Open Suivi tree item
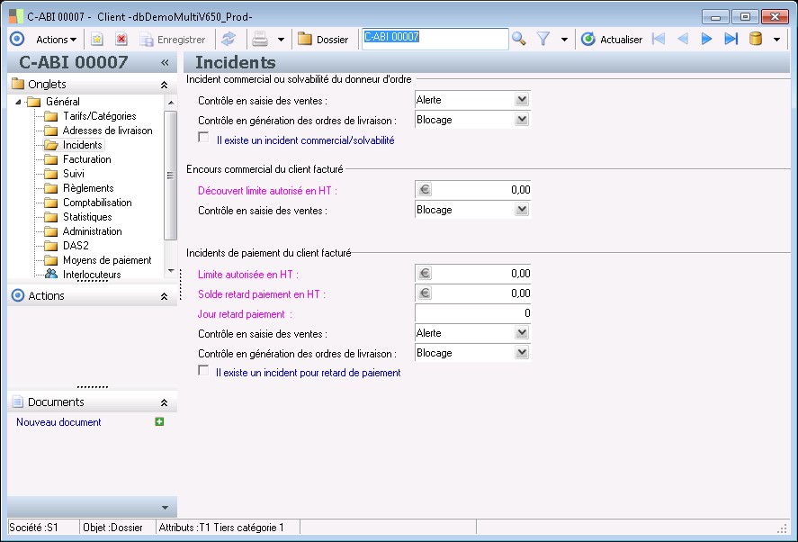The height and width of the screenshot is (542, 798). pyautogui.click(x=73, y=174)
